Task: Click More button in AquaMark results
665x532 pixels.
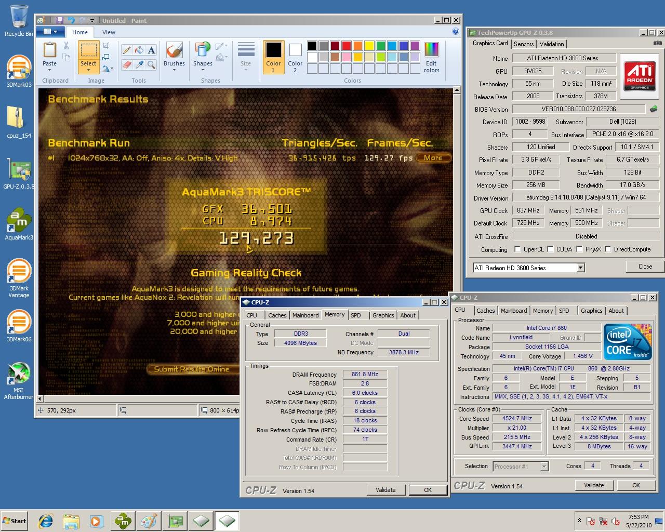Action: (433, 158)
